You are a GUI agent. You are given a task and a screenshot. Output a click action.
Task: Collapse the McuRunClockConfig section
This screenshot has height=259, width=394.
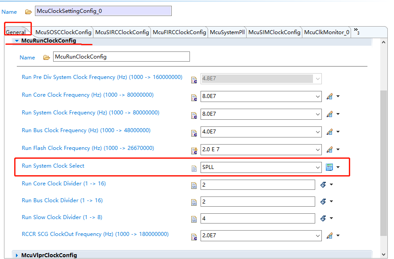(x=16, y=40)
